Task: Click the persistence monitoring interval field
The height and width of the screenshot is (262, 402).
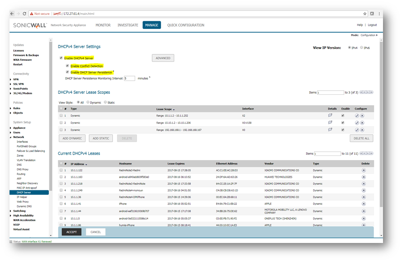Action: tap(129, 78)
